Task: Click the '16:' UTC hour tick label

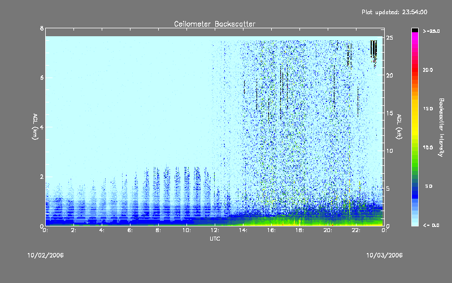Action: [272, 230]
